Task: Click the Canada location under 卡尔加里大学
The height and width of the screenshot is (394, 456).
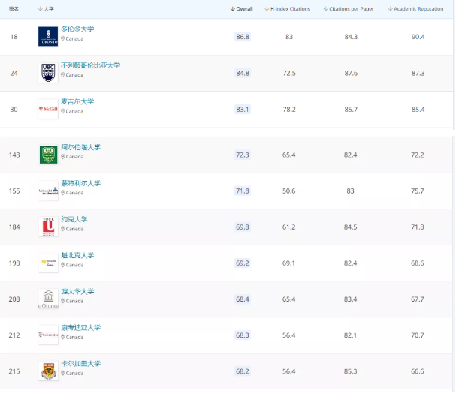Action: click(x=72, y=374)
